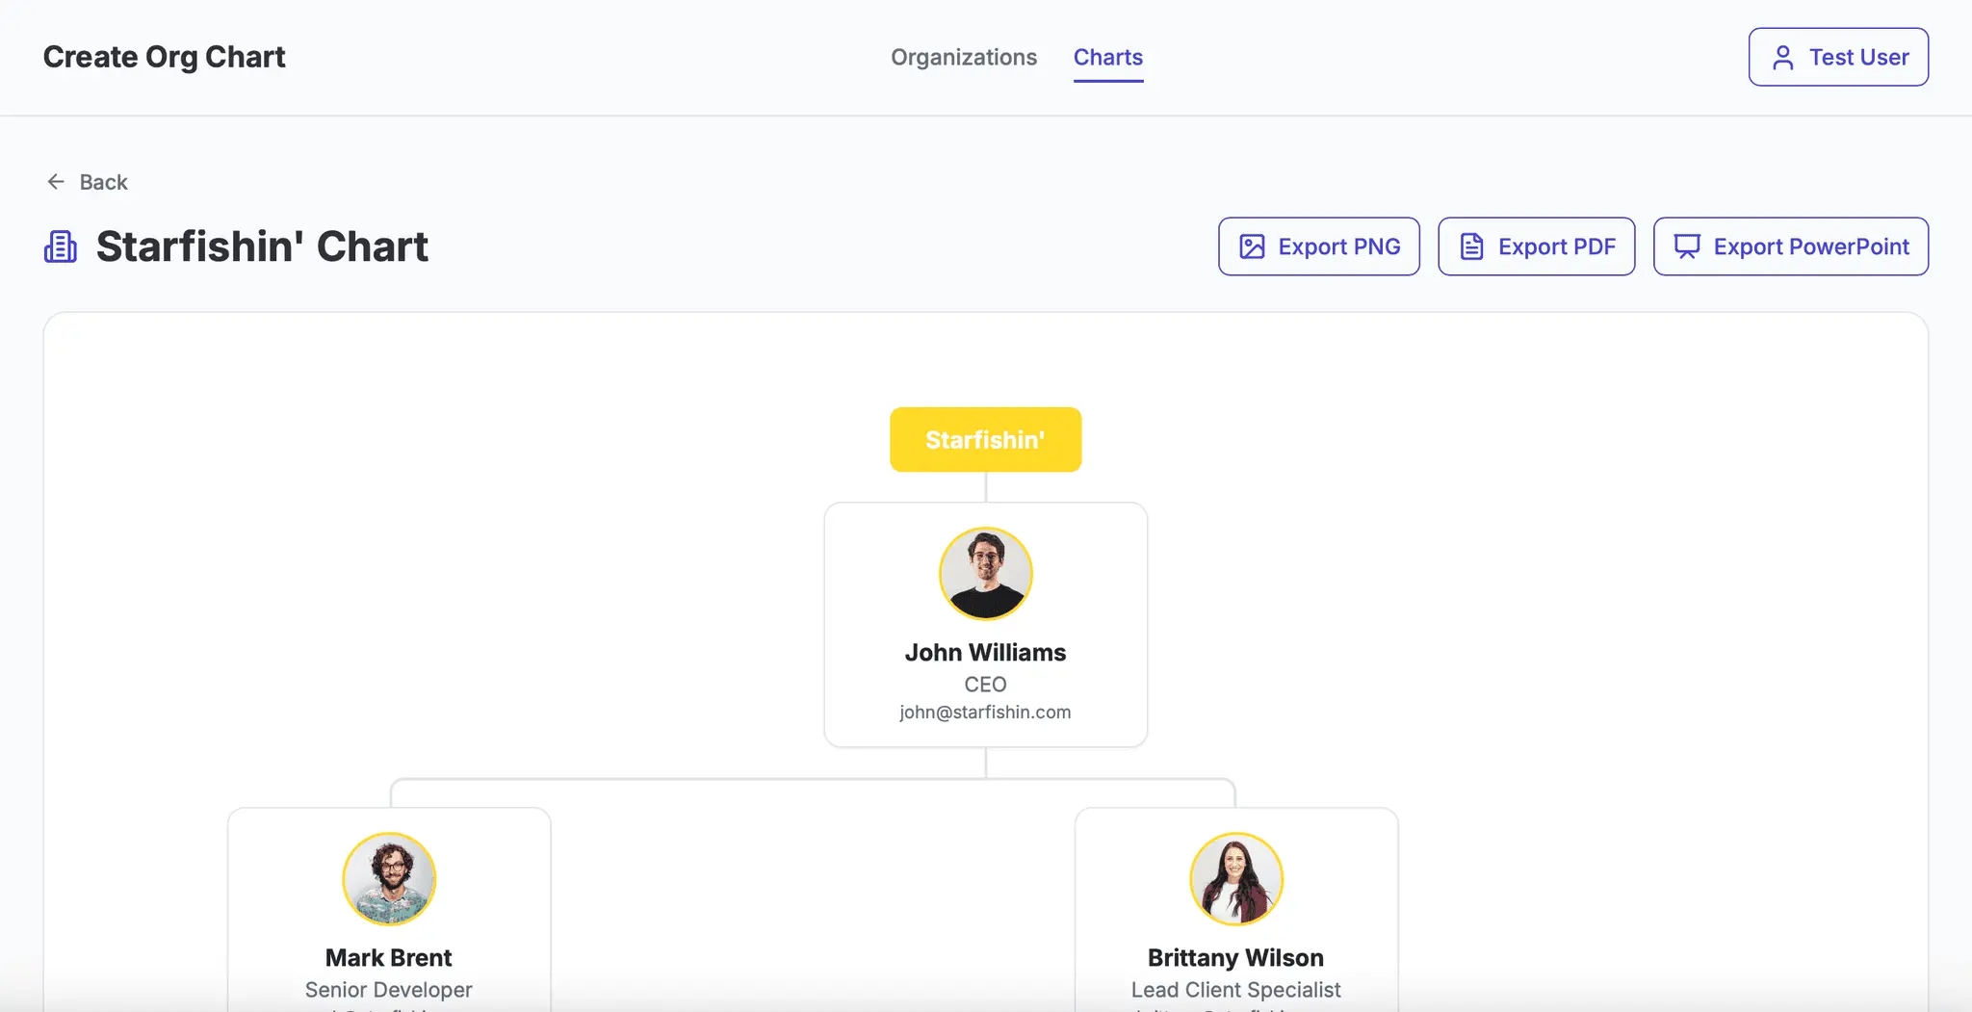The image size is (1972, 1012).
Task: Select the John Williams name text
Action: (x=985, y=653)
